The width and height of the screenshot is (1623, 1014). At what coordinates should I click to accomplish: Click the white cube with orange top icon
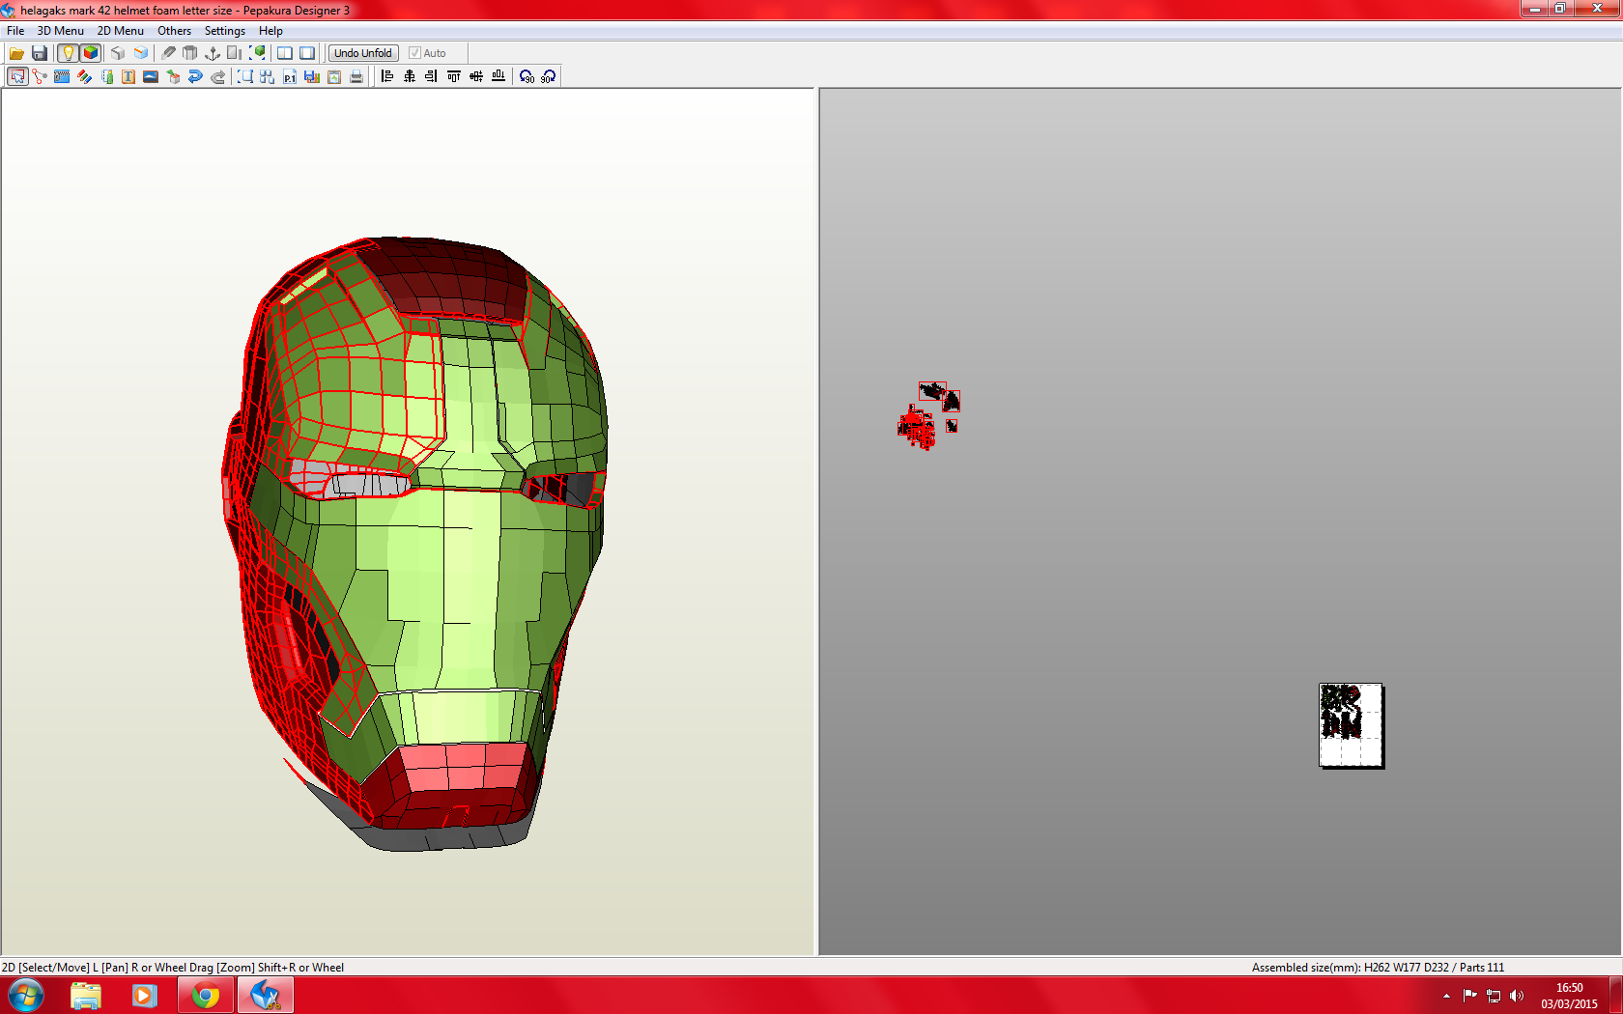point(141,53)
